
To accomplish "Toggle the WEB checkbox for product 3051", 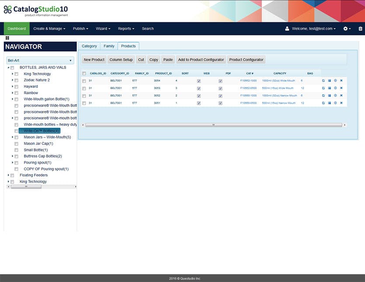I will pos(199,103).
